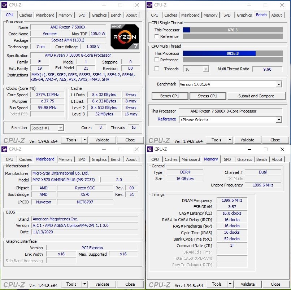Click the Command Rate 1T value

[x=232, y=246]
